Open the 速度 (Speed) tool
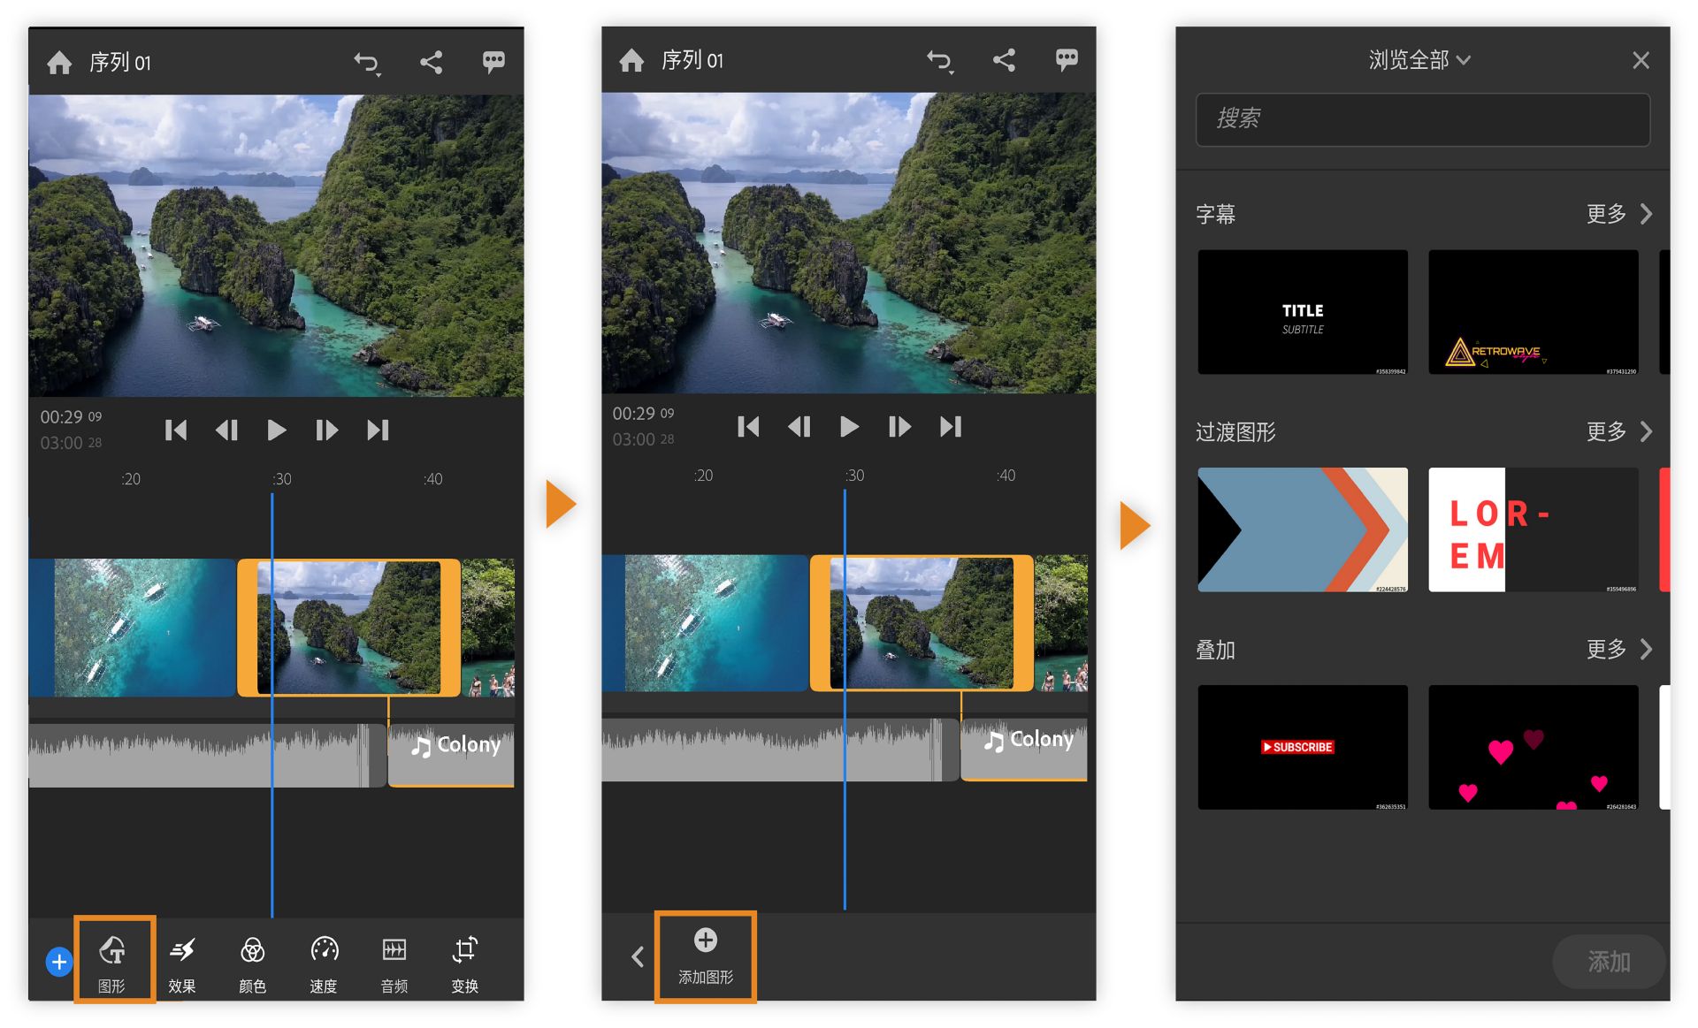Screen dimensions: 1698x1028 click(324, 962)
